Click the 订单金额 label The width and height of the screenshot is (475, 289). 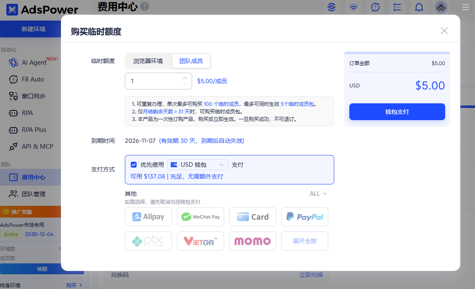359,63
